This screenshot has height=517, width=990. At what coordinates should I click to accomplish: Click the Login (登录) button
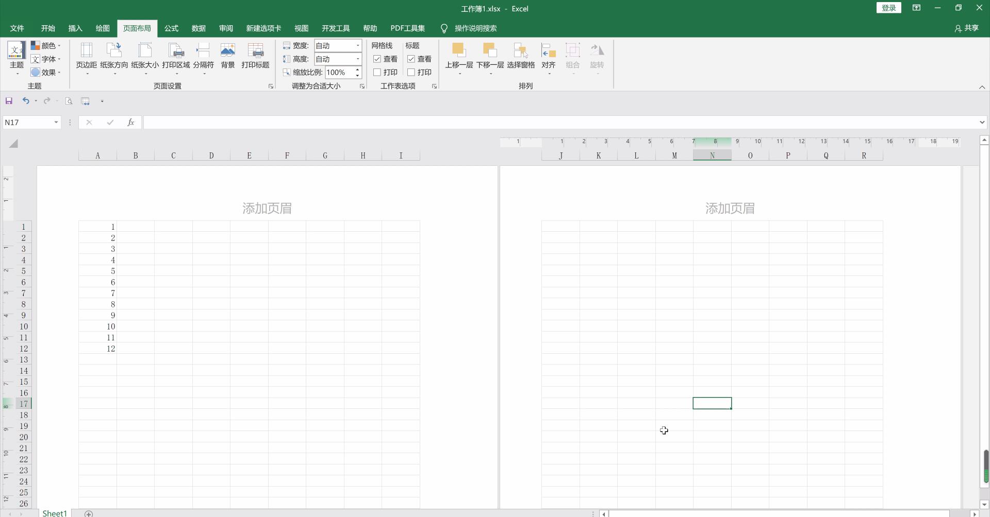[888, 8]
